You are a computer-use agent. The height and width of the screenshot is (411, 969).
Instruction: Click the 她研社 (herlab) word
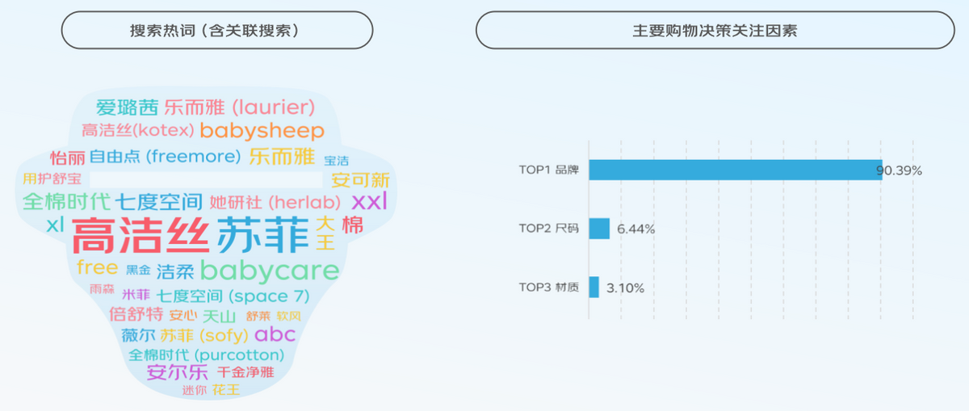coord(275,202)
